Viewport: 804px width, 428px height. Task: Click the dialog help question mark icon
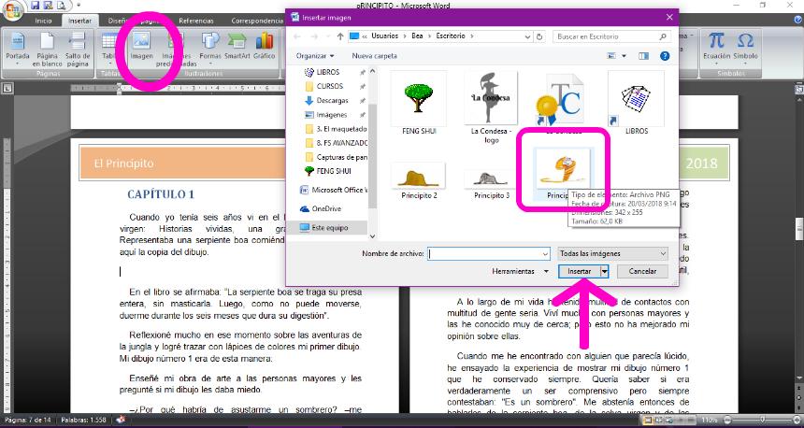665,56
